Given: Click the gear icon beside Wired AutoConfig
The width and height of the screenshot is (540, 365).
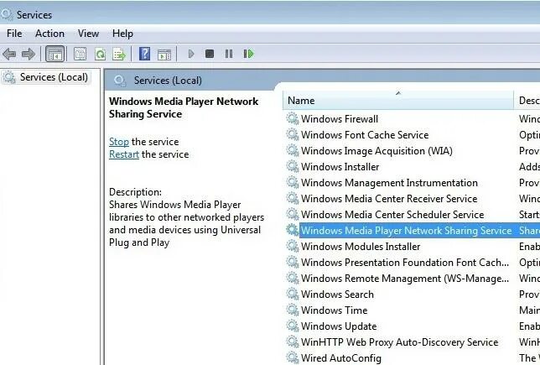Looking at the screenshot, I should (x=293, y=357).
